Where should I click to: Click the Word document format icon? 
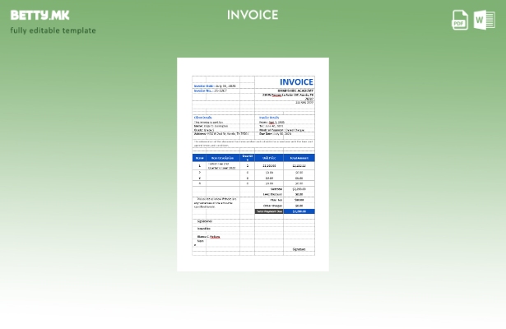[x=485, y=20]
